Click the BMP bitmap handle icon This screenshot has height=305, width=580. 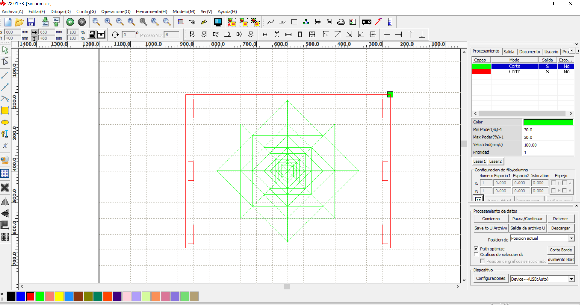(x=282, y=22)
